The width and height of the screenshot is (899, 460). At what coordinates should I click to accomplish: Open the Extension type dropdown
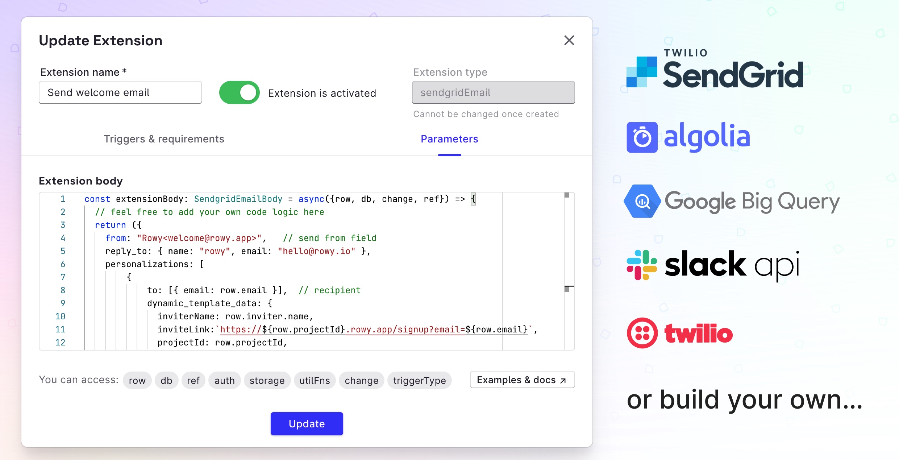point(492,92)
